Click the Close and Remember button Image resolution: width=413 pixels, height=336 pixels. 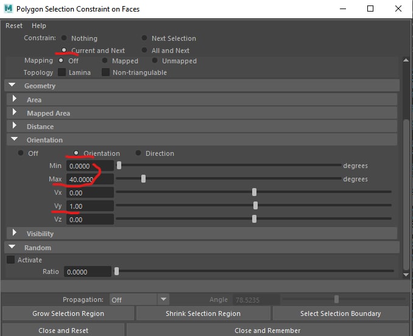pos(267,330)
